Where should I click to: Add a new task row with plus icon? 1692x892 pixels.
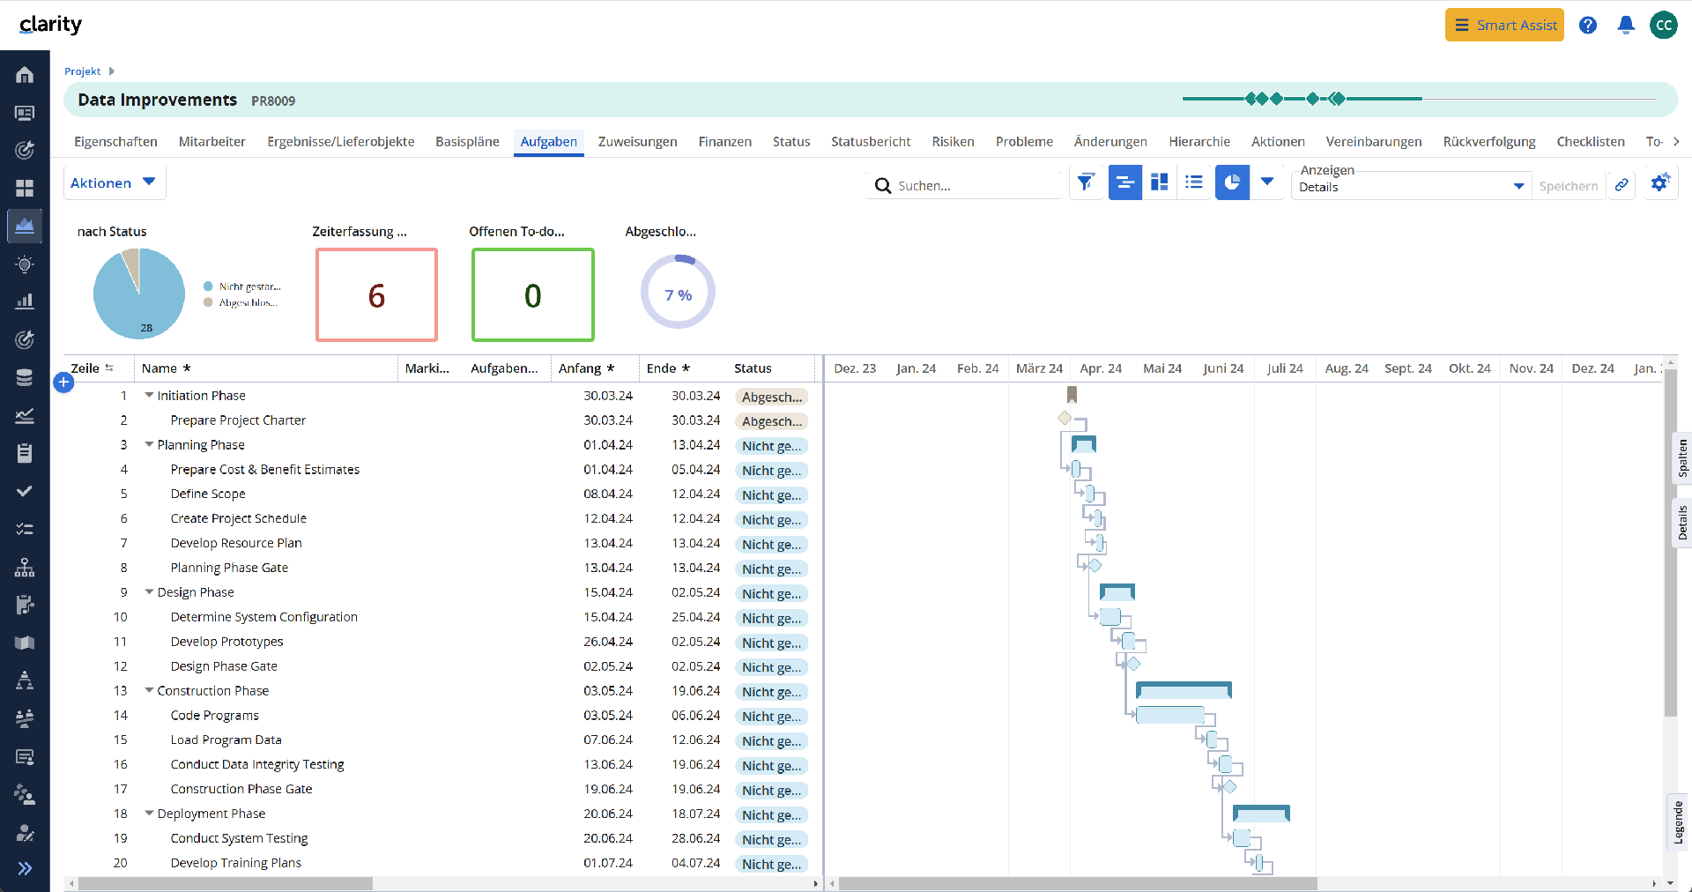tap(63, 383)
